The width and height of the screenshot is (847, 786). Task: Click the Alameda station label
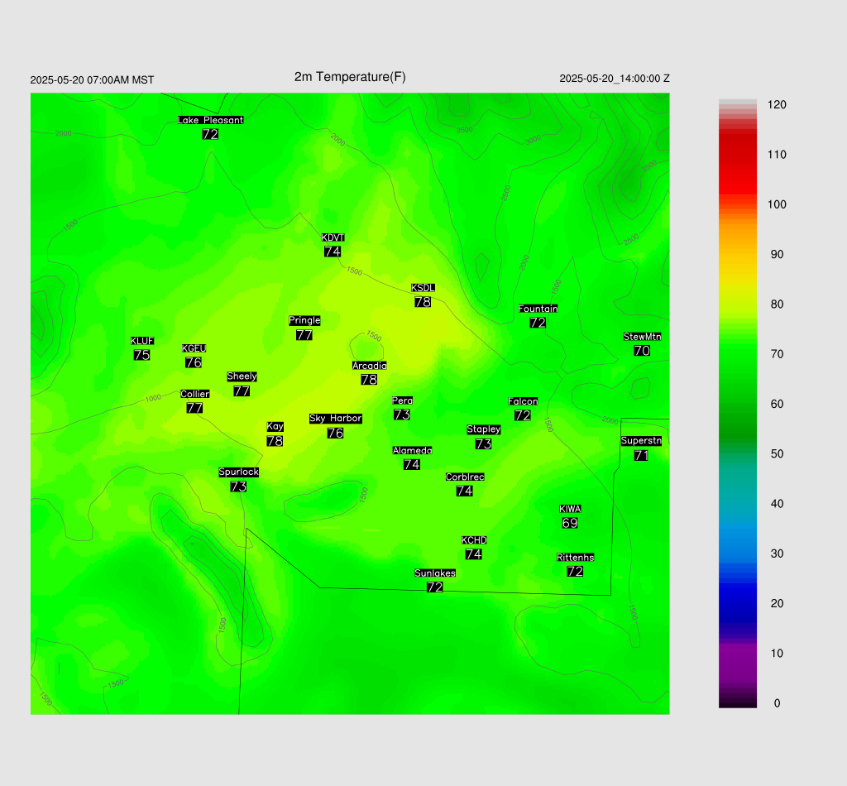click(x=412, y=451)
